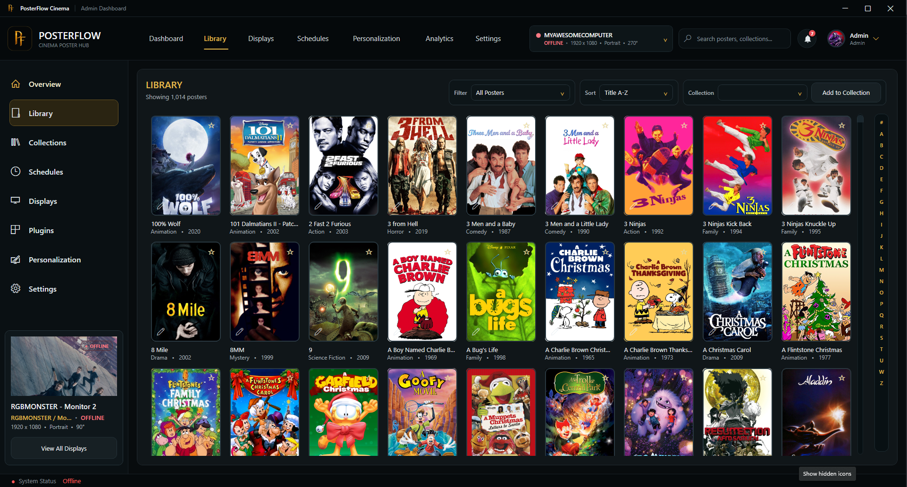The width and height of the screenshot is (907, 487).
Task: Toggle the star on 3 Ninjas poster
Action: [684, 126]
